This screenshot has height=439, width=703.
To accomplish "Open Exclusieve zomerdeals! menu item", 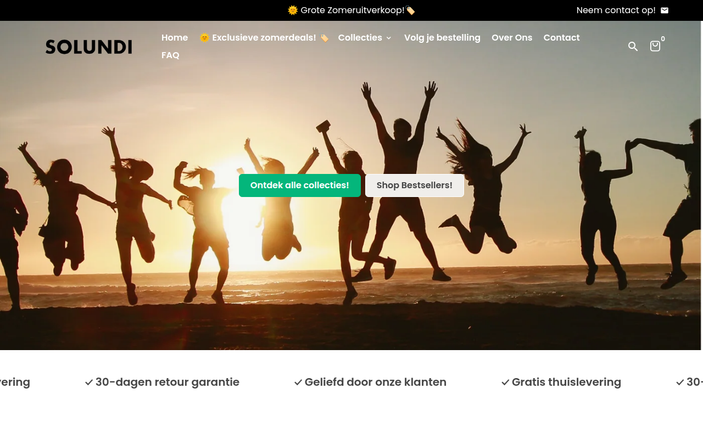I will click(x=264, y=37).
